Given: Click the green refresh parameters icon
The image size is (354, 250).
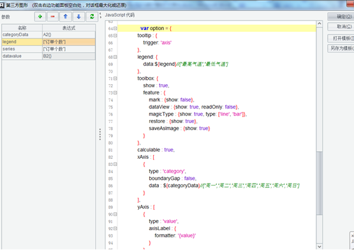Looking at the screenshot, I should tap(92, 17).
